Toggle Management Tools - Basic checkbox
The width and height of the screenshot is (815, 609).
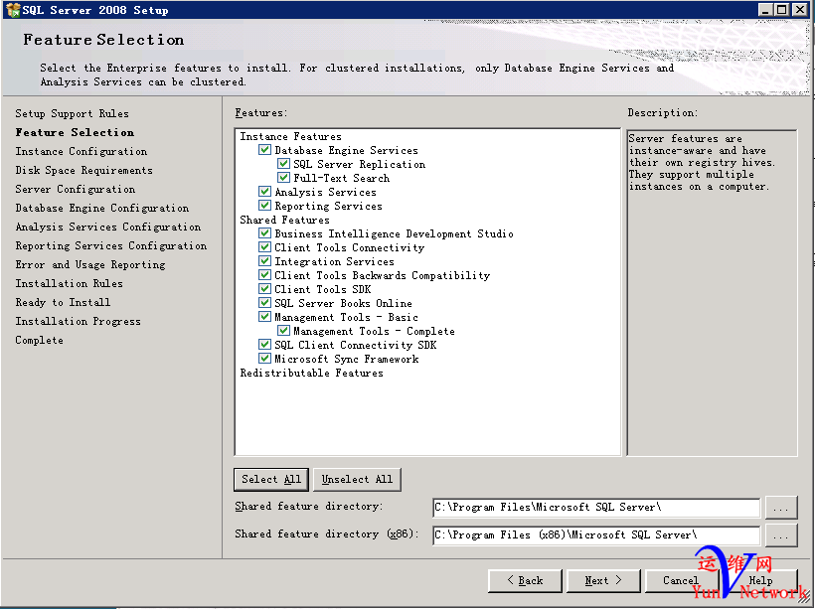264,317
